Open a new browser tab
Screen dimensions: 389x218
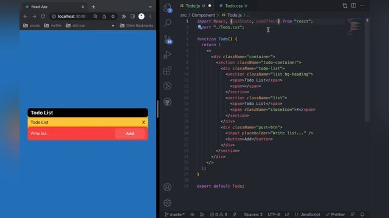[93, 7]
